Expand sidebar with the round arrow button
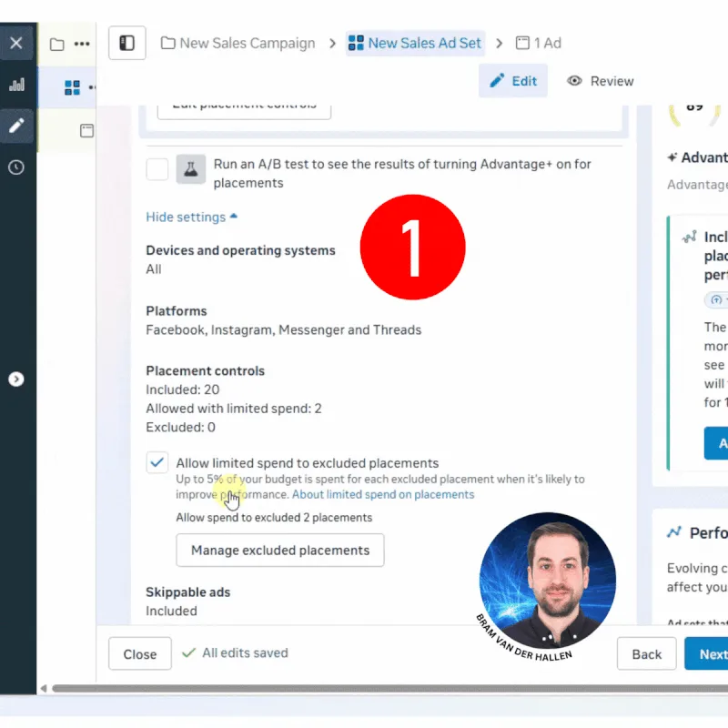 pyautogui.click(x=16, y=379)
